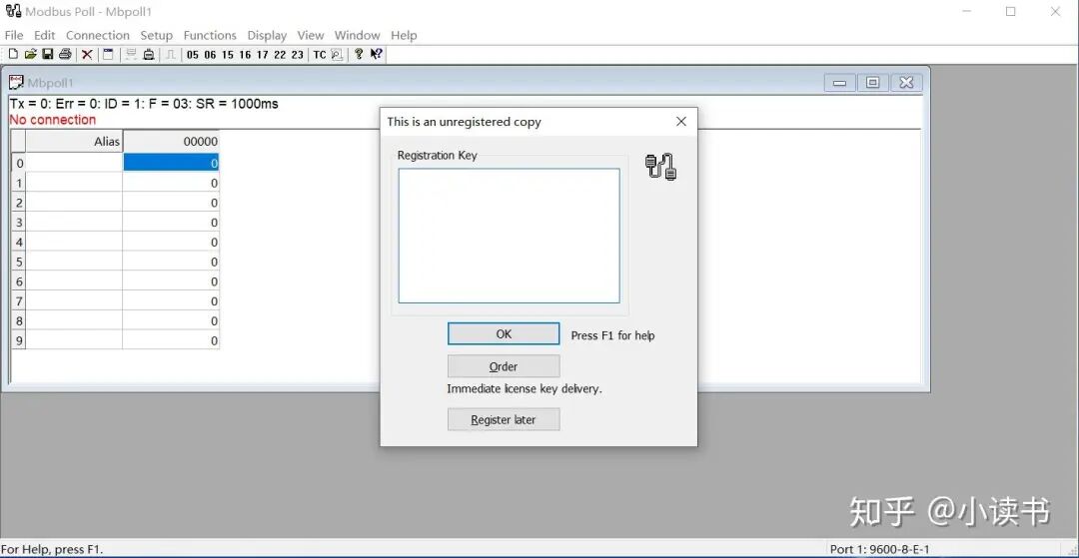Click the cable connector icon in dialog
This screenshot has height=558, width=1079.
point(660,167)
